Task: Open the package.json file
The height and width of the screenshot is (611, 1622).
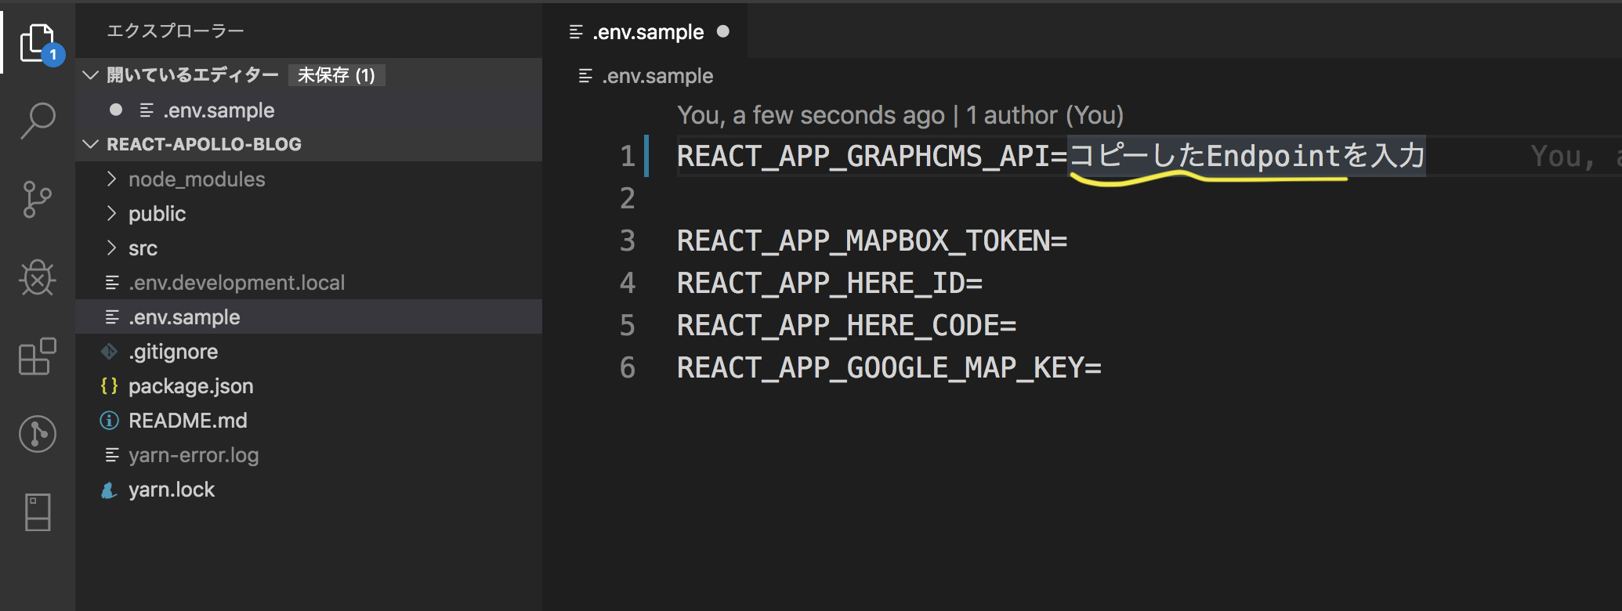Action: [x=309, y=386]
